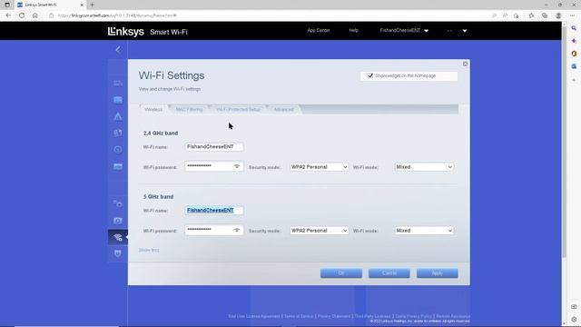Expand the rightmost header dropdown arrow
Image resolution: width=581 pixels, height=327 pixels.
coord(465,31)
